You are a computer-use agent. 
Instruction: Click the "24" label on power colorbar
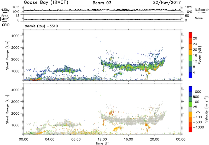point(195,44)
